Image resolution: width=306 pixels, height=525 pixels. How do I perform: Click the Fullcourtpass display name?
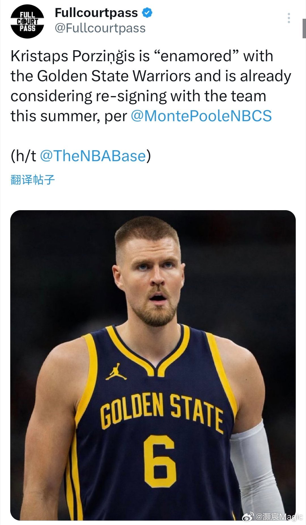[96, 13]
